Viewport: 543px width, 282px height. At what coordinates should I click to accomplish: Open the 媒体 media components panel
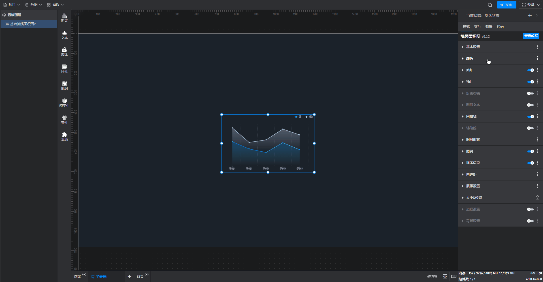point(64,52)
